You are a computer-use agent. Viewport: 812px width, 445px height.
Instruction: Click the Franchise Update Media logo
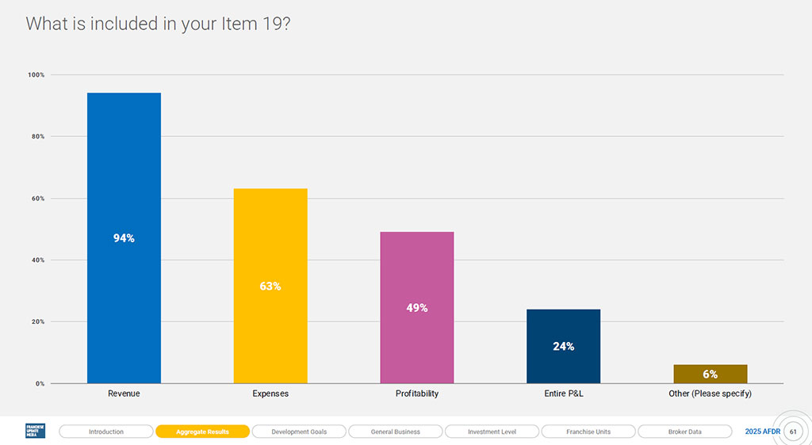[x=35, y=431]
